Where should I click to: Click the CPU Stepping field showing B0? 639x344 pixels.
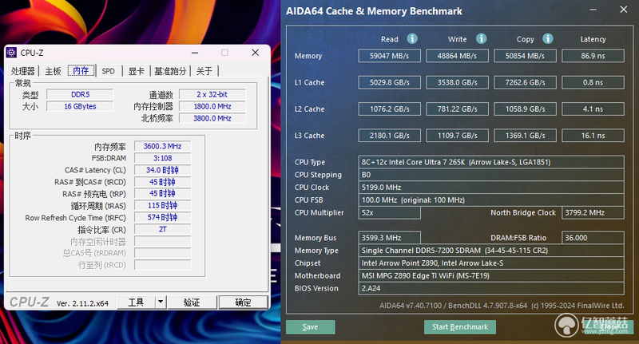pyautogui.click(x=491, y=175)
